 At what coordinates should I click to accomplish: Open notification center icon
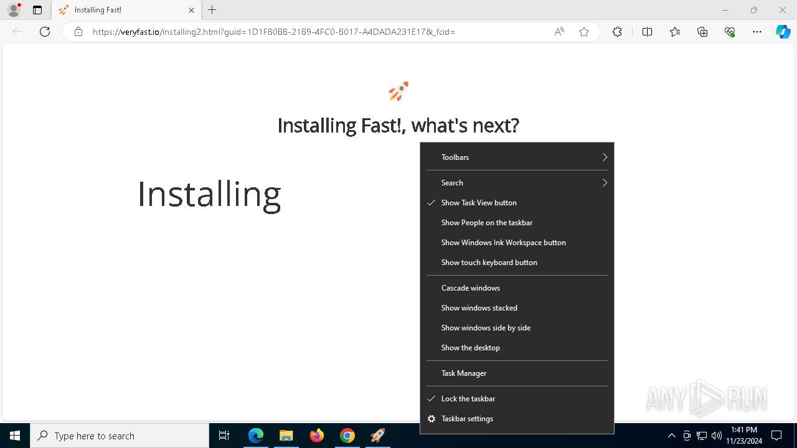(x=776, y=436)
